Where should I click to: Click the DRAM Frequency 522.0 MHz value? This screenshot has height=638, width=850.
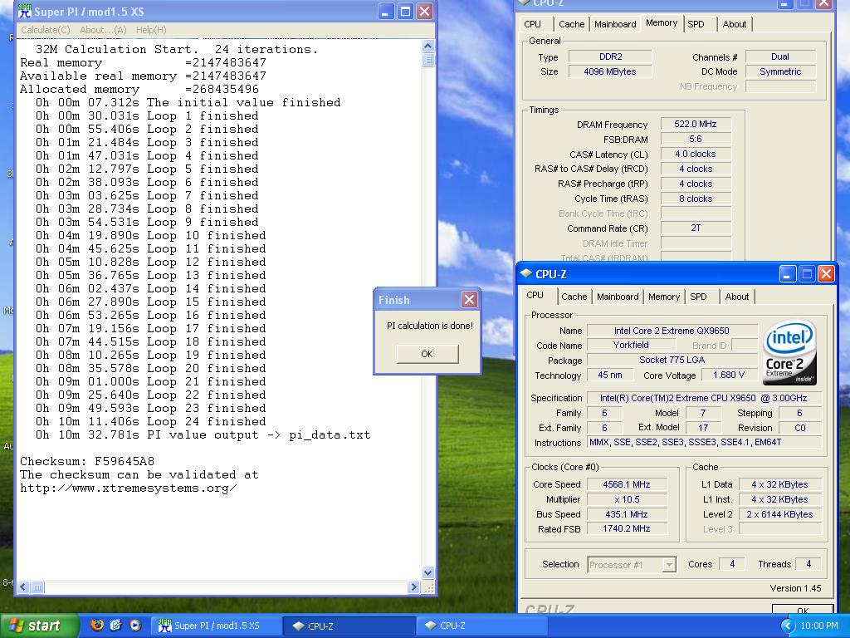(696, 125)
